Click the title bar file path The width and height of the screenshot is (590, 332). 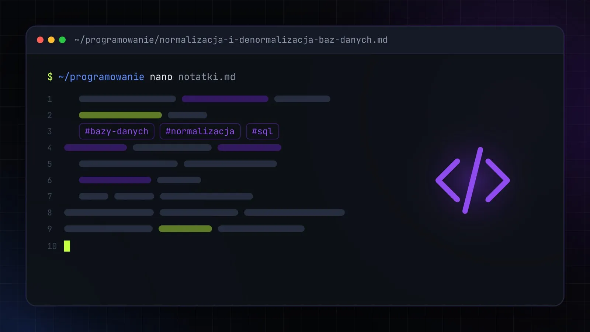(231, 40)
